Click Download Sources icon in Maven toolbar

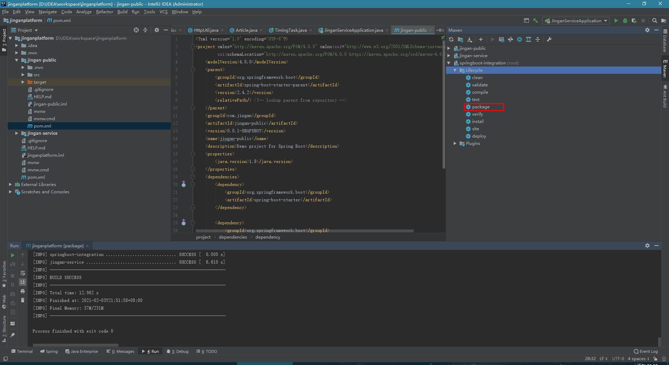(470, 40)
